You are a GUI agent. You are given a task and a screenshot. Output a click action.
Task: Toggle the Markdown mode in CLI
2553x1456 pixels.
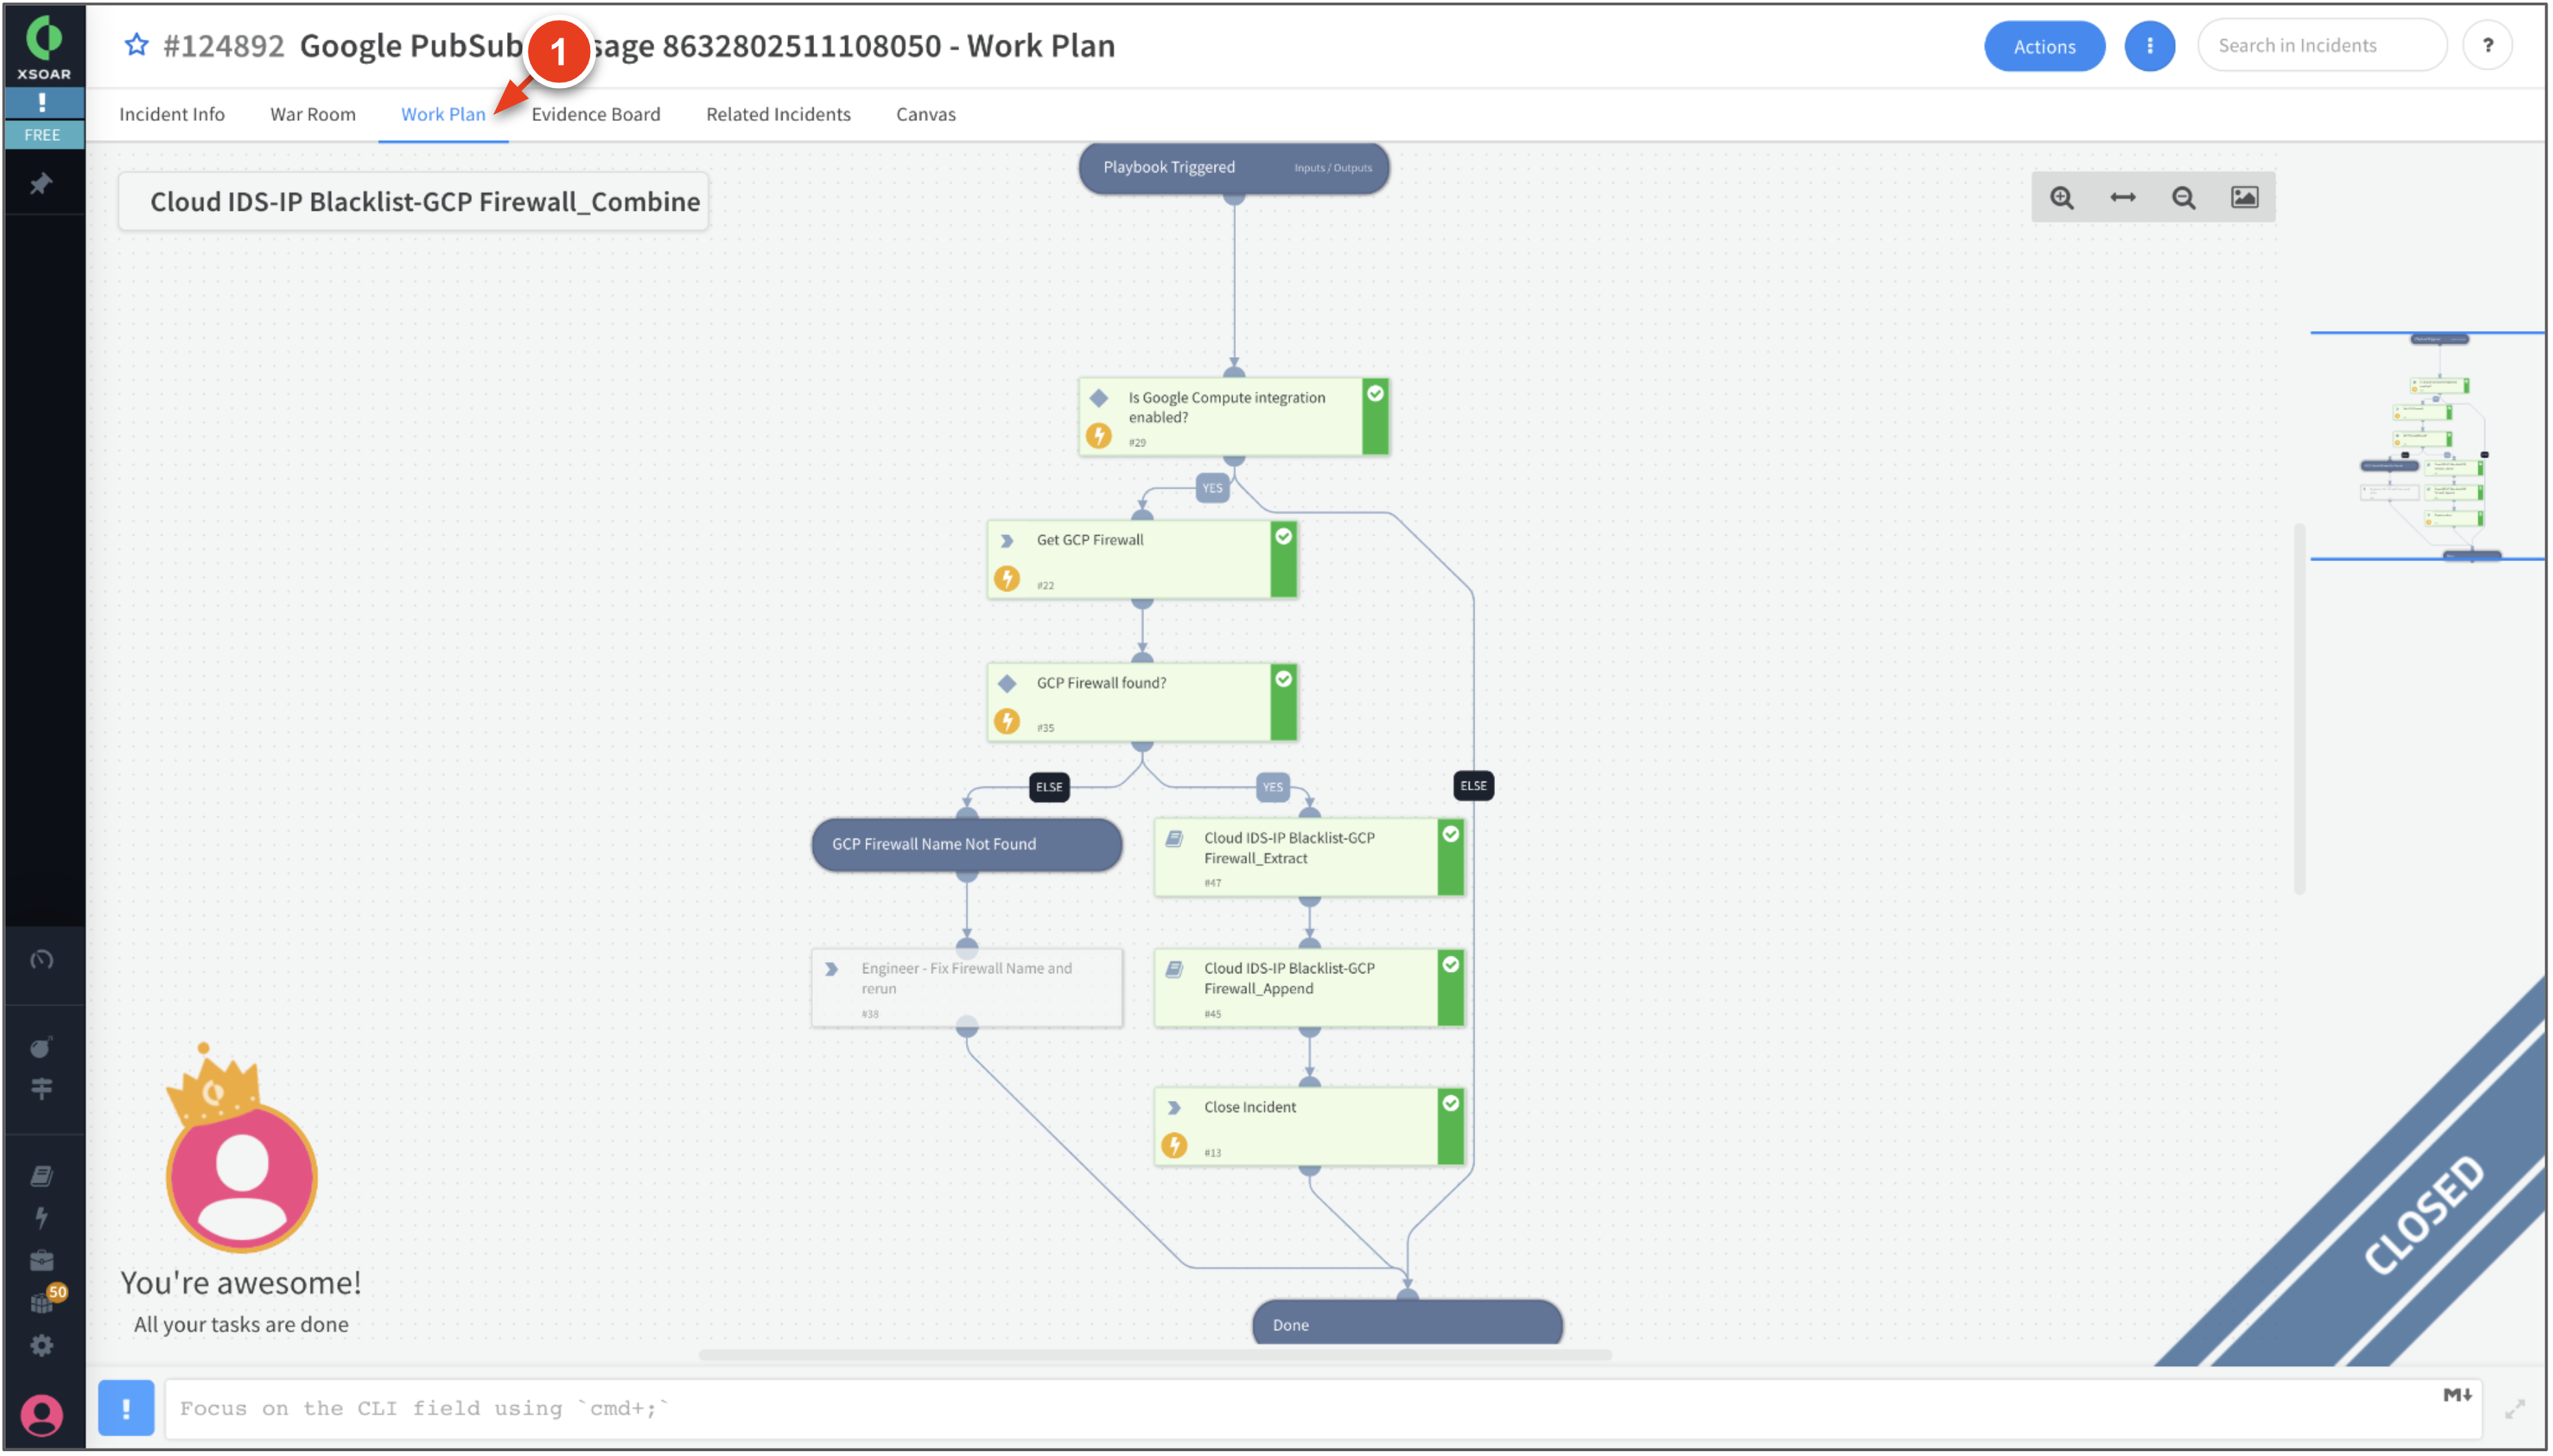click(x=2457, y=1395)
